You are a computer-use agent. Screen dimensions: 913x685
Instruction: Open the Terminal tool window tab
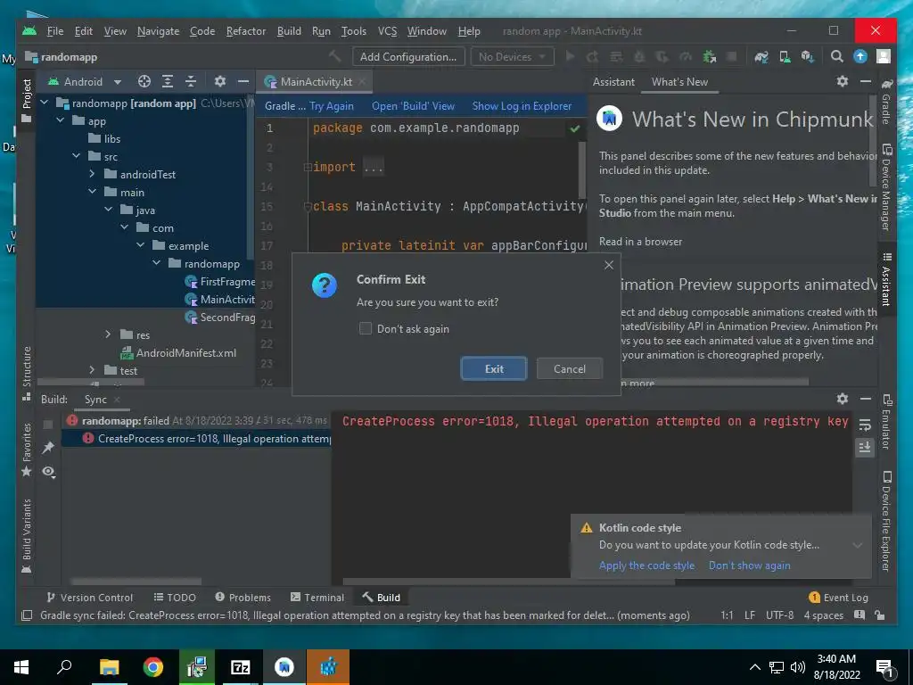tap(317, 597)
